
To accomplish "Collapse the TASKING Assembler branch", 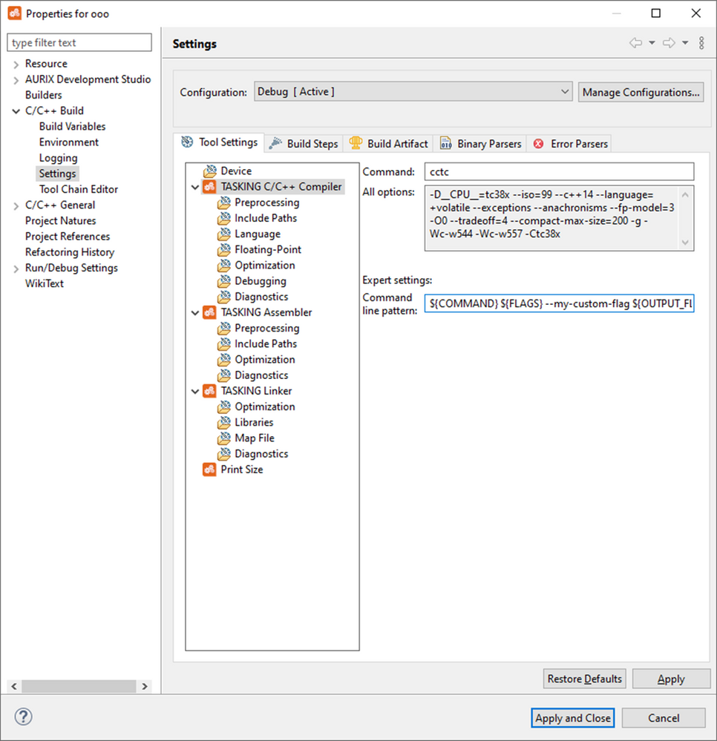I will pyautogui.click(x=195, y=312).
